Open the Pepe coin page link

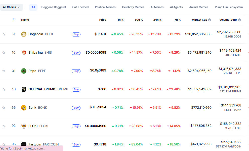[37, 71]
